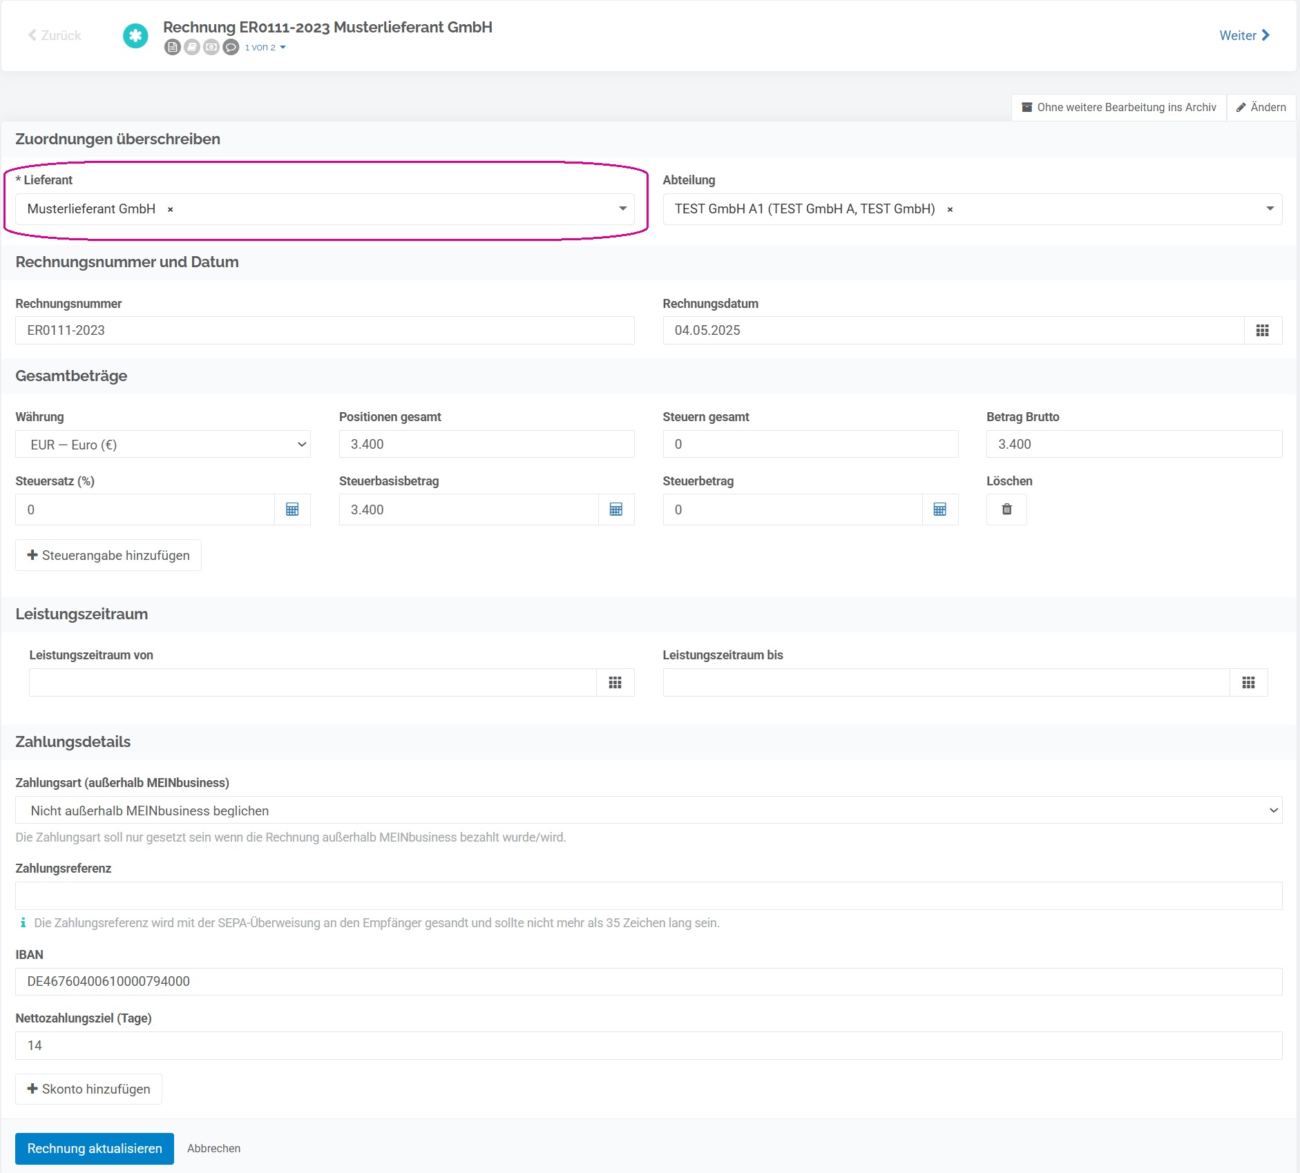
Task: Click the Rechnungsdatum input field
Action: [953, 331]
